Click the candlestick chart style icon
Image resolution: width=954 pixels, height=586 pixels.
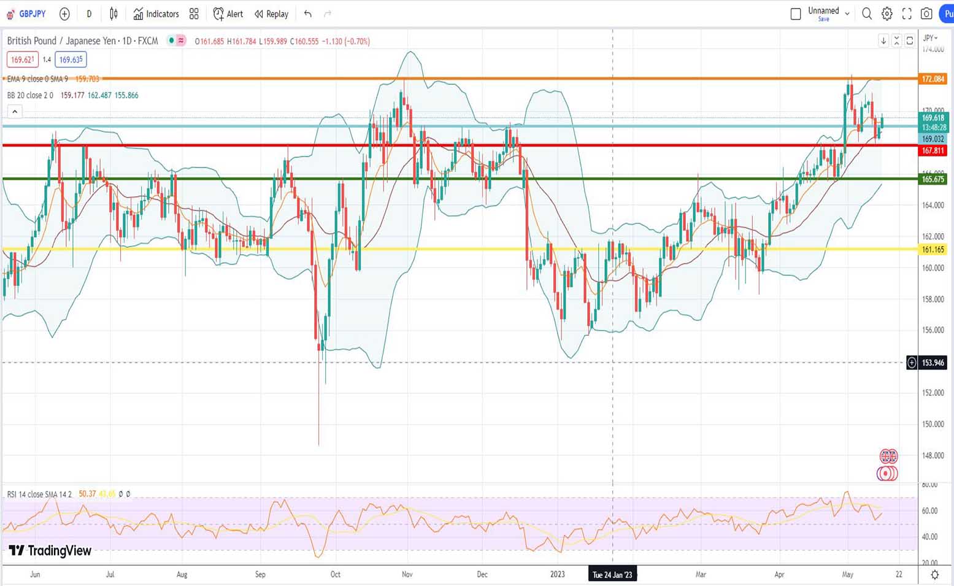click(x=113, y=13)
